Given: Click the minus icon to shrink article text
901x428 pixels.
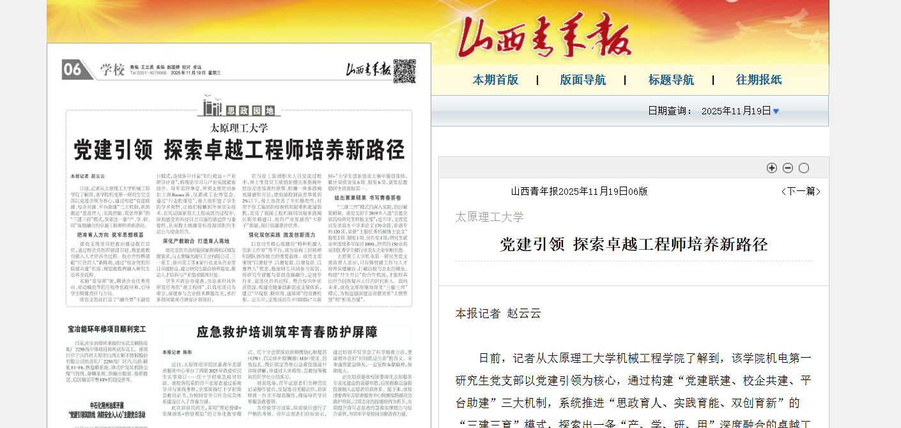Looking at the screenshot, I should [x=787, y=168].
